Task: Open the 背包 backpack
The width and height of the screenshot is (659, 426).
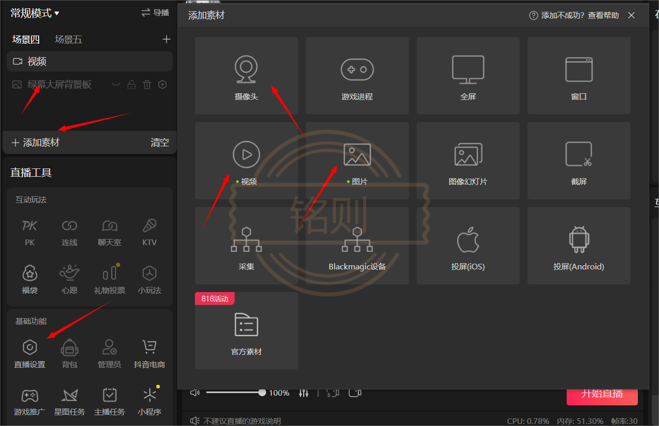Action: click(70, 354)
